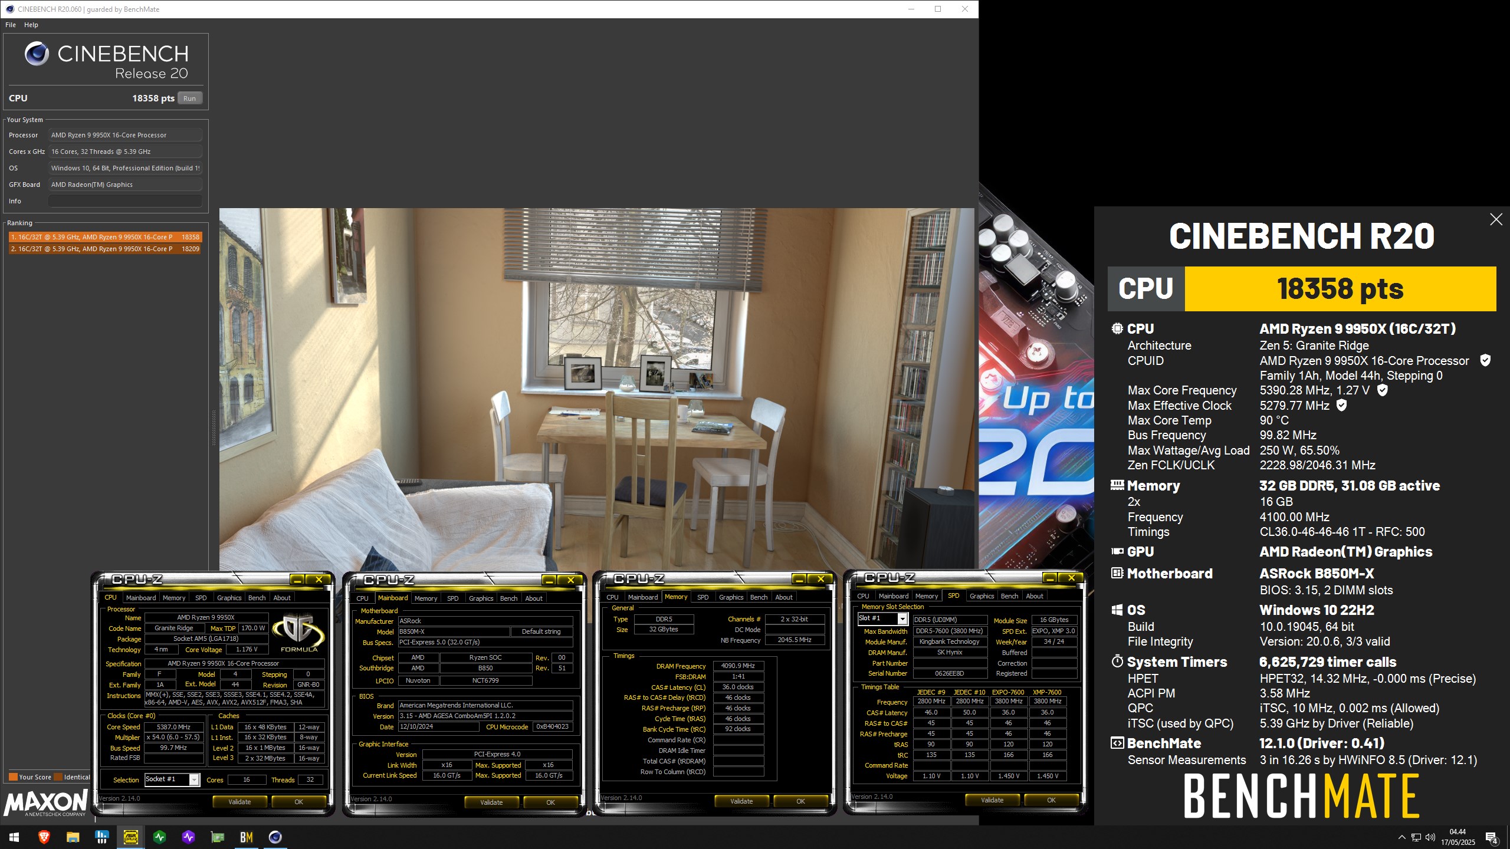
Task: Switch to Graphics tab in CPU-Z CPU window
Action: point(229,598)
